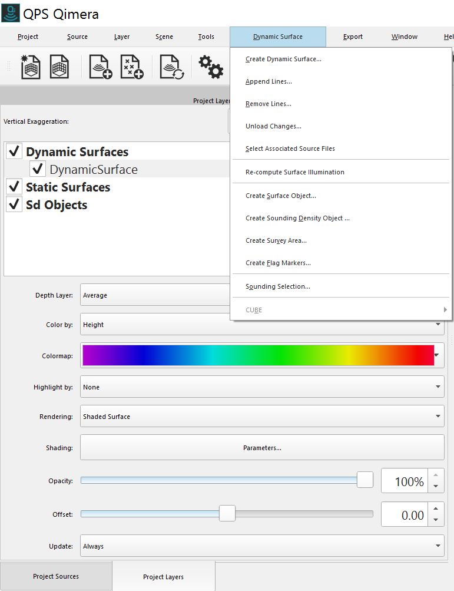Uncheck the Static Surfaces checkbox
This screenshot has width=454, height=591.
click(15, 187)
